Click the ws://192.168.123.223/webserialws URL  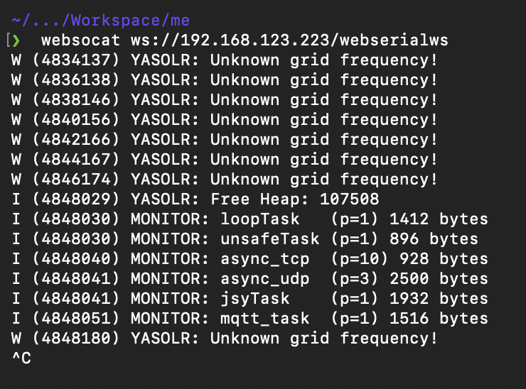point(289,40)
